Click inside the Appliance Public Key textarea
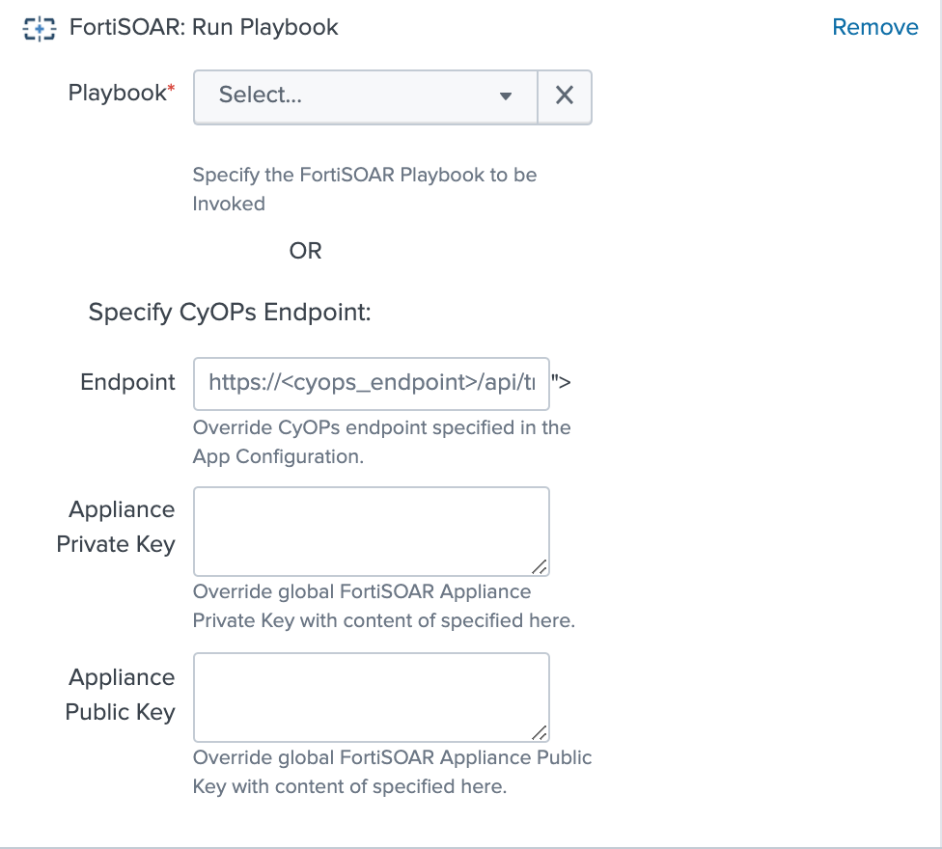This screenshot has height=849, width=942. [372, 698]
